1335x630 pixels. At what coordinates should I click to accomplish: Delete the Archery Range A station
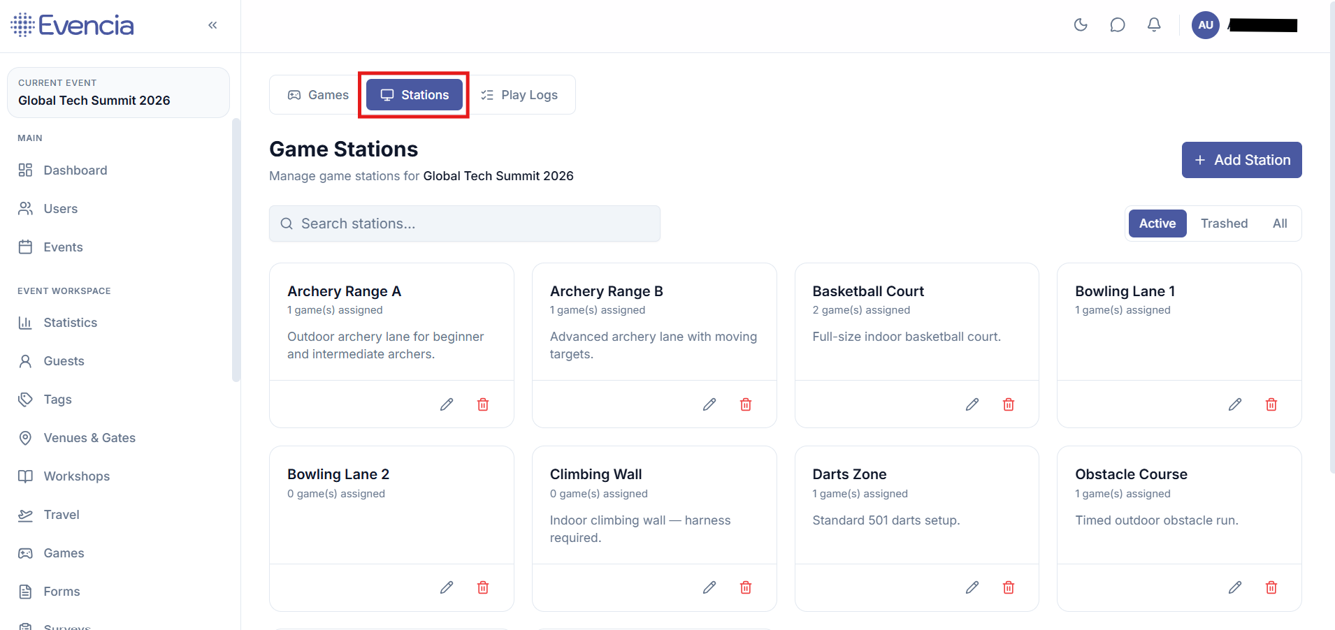tap(483, 404)
